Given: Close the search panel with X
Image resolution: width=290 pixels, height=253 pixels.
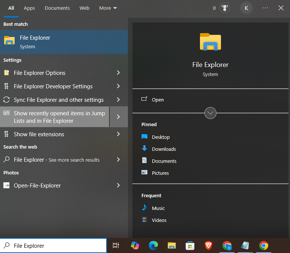Looking at the screenshot, I should (x=281, y=8).
